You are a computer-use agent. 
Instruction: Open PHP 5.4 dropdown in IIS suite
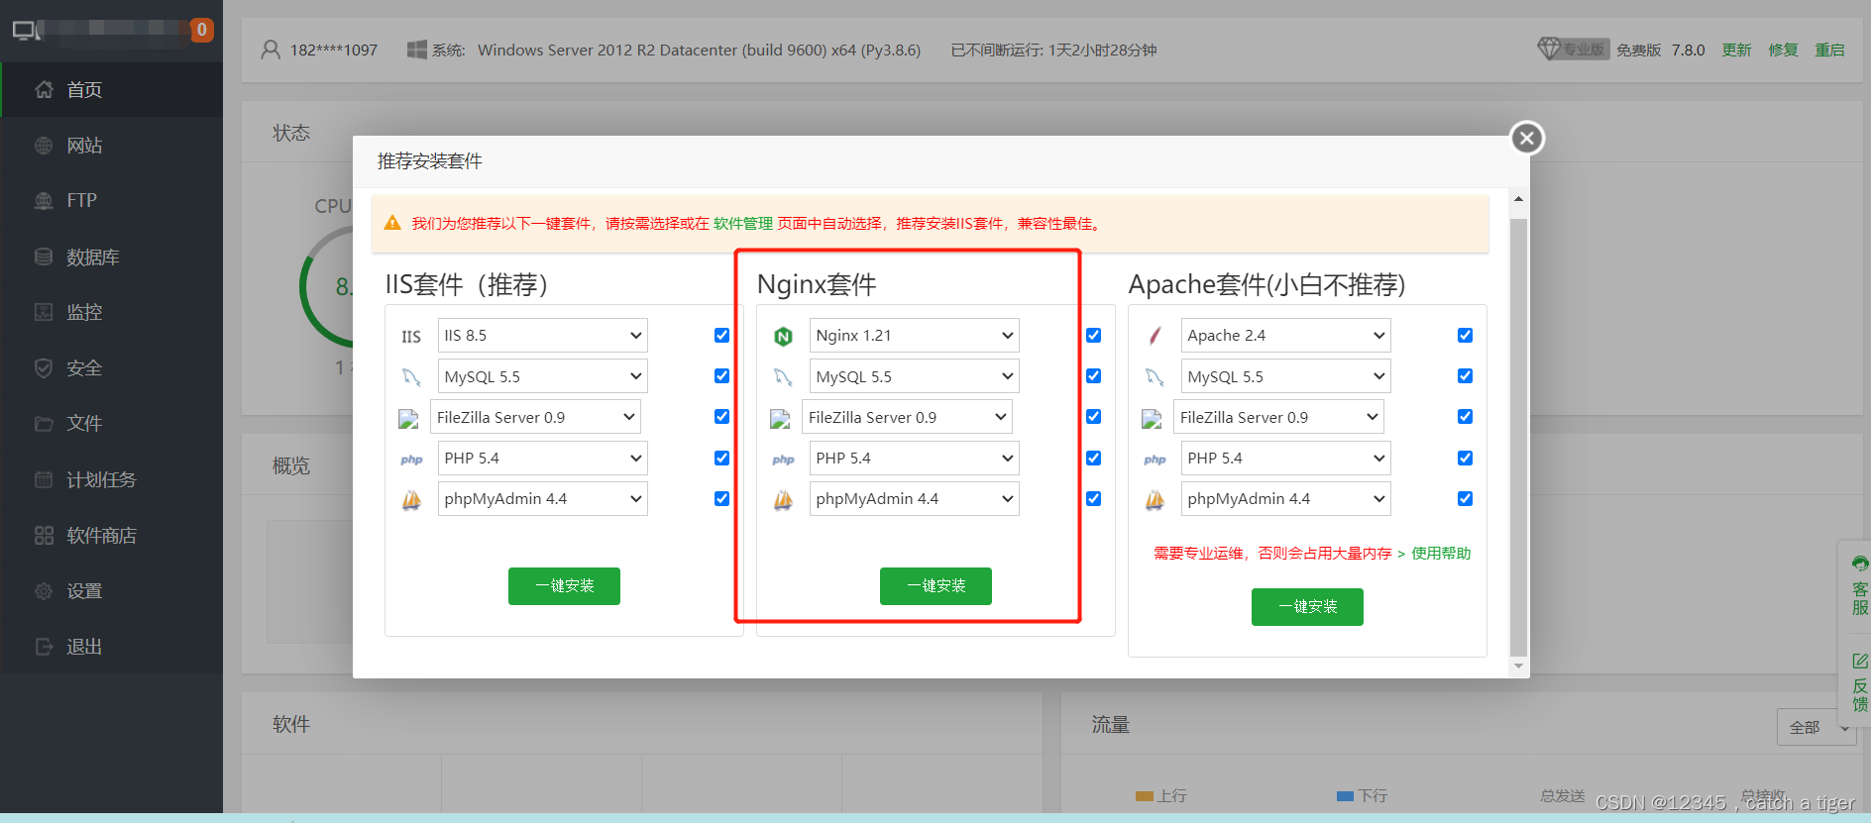(543, 459)
